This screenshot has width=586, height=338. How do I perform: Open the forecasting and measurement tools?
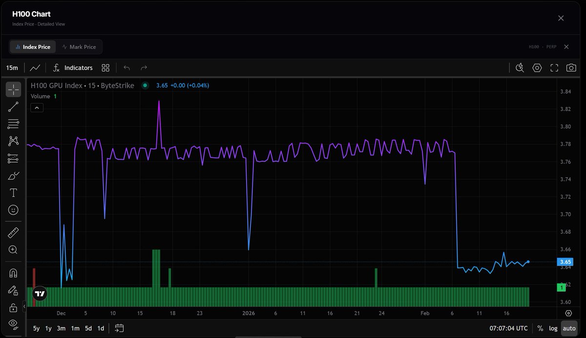(x=13, y=159)
